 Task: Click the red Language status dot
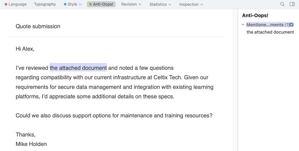click(6, 4)
